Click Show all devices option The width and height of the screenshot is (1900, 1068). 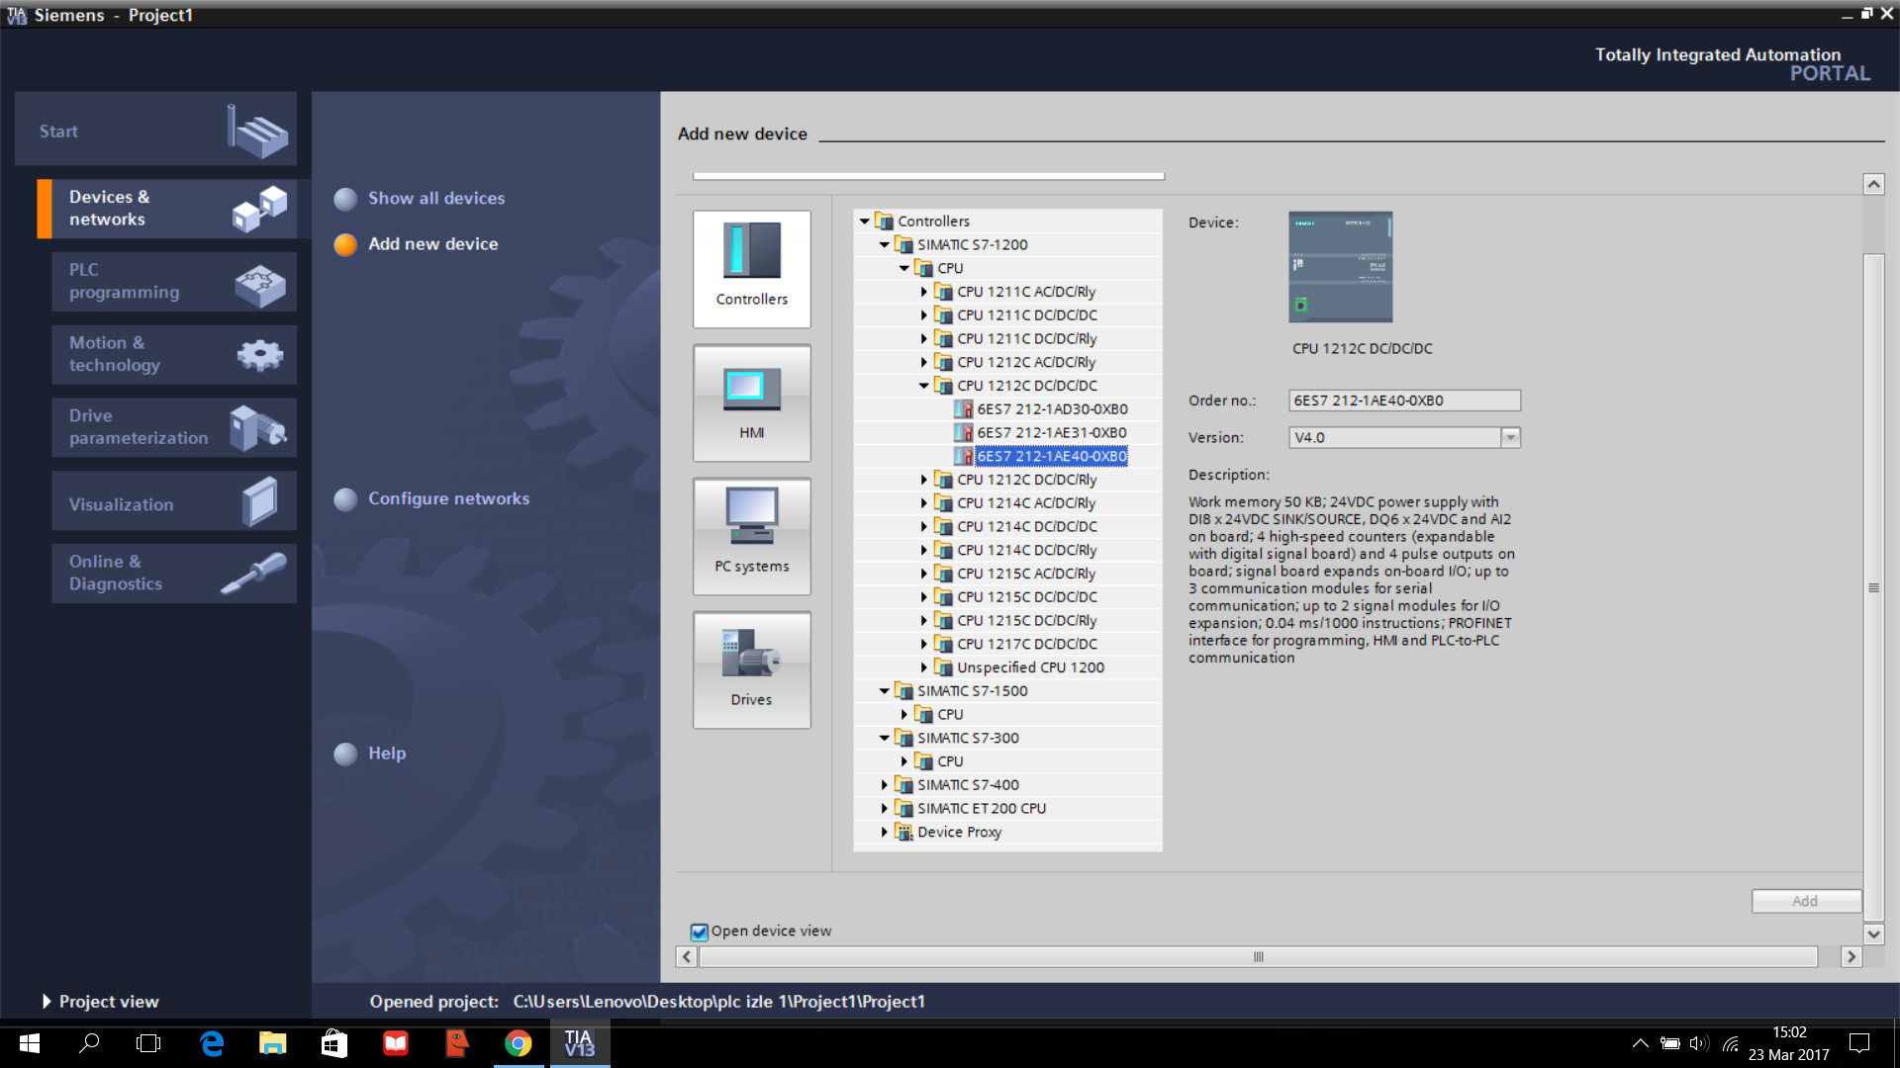coord(420,199)
